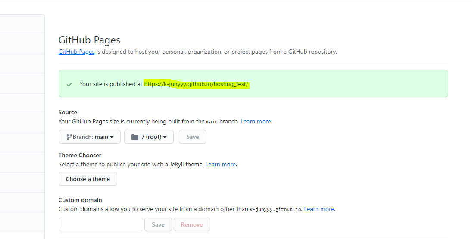The image size is (472, 239).
Task: Open the / (root) folder dropdown
Action: click(x=149, y=137)
